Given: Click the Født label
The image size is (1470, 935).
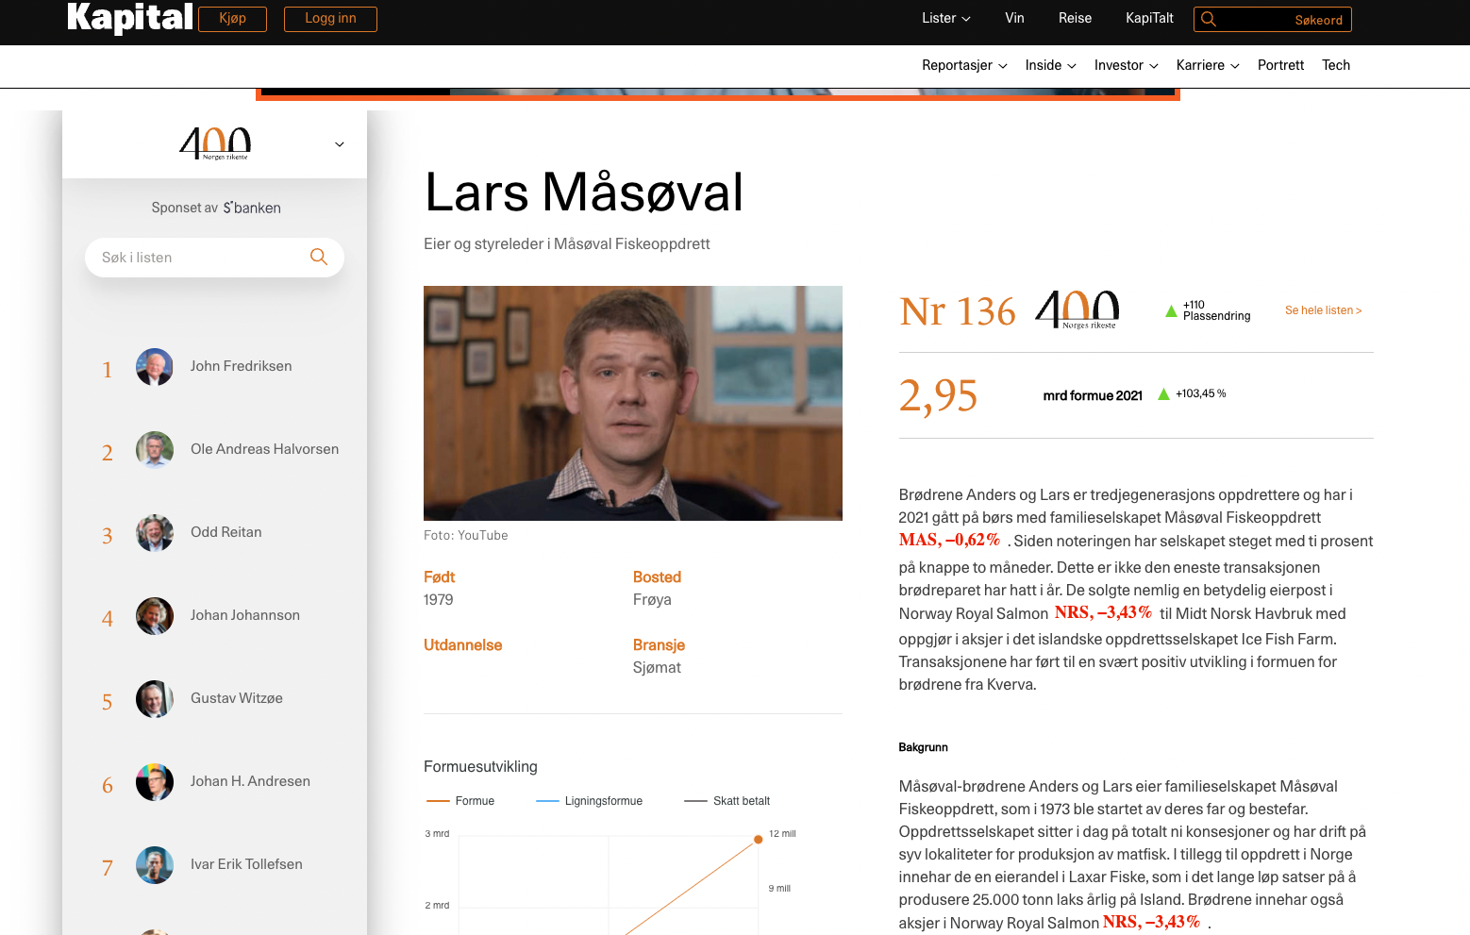Looking at the screenshot, I should pyautogui.click(x=439, y=577).
